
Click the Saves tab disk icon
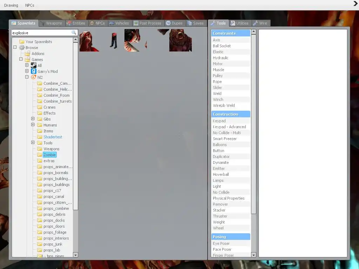[190, 23]
